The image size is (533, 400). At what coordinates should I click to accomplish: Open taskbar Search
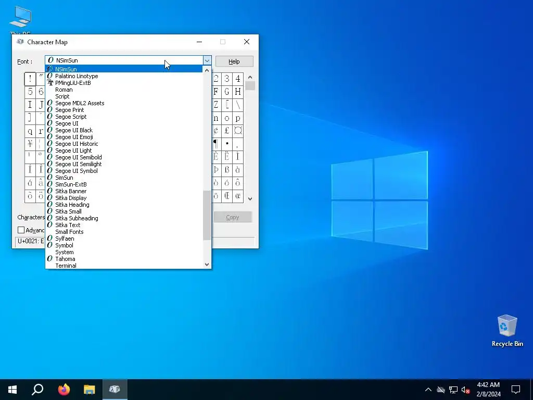pyautogui.click(x=37, y=390)
